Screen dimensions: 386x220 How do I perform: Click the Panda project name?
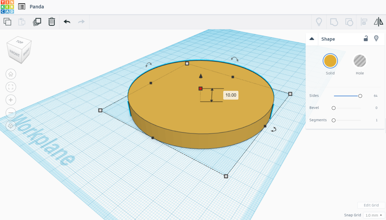pos(37,7)
